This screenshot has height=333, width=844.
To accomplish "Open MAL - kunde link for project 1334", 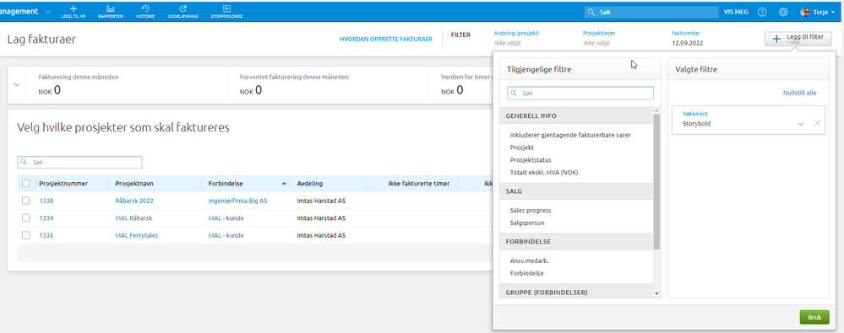I will tap(226, 218).
